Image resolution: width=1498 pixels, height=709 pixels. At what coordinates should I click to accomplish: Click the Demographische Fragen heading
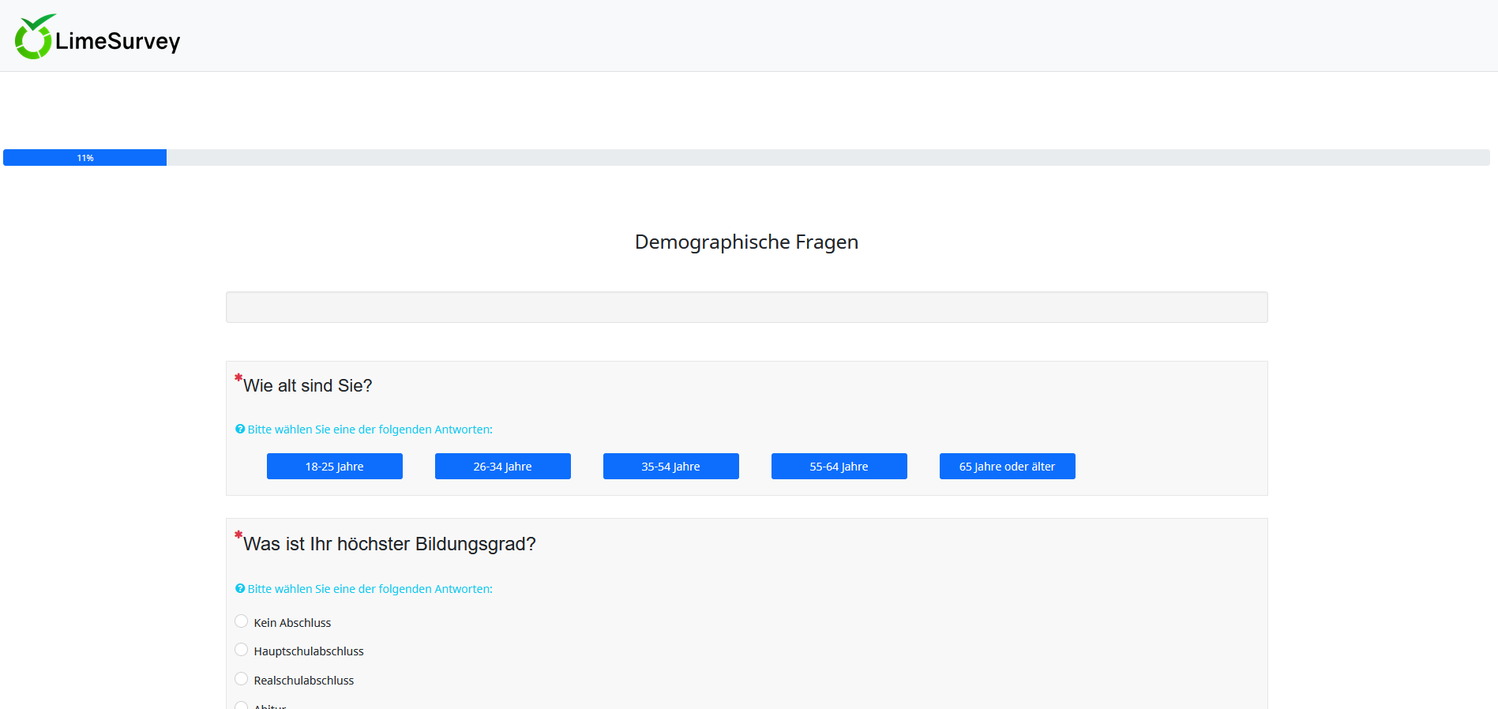point(746,242)
